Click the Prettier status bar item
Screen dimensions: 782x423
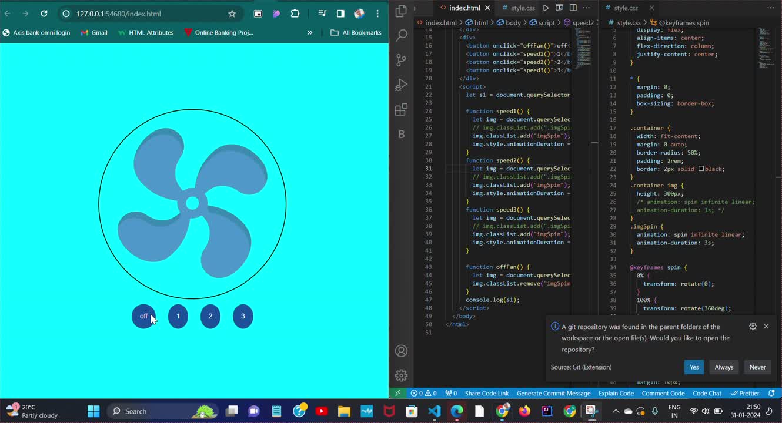[745, 393]
